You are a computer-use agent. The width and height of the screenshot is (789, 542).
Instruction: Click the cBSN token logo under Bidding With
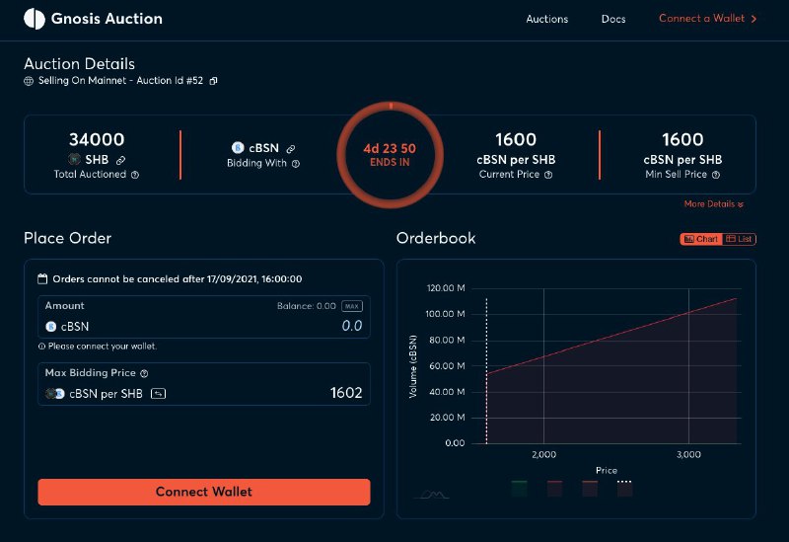[238, 147]
